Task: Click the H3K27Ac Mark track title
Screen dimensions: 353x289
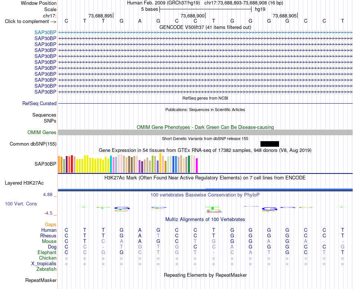Action: [x=205, y=178]
